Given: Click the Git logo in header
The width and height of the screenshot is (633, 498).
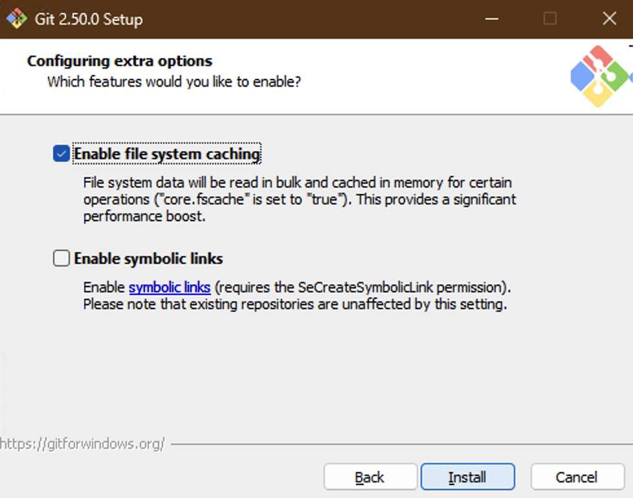Looking at the screenshot, I should (600, 76).
